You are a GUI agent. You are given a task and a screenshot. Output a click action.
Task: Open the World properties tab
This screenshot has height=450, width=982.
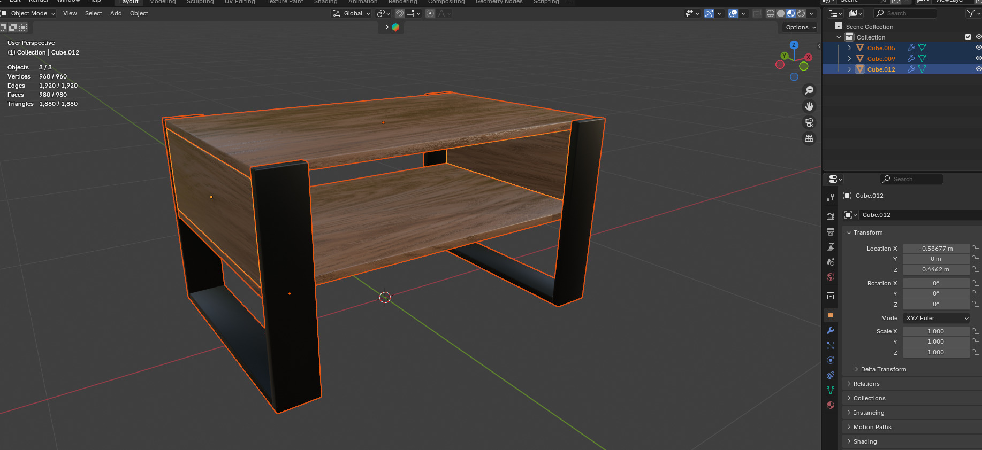tap(831, 277)
